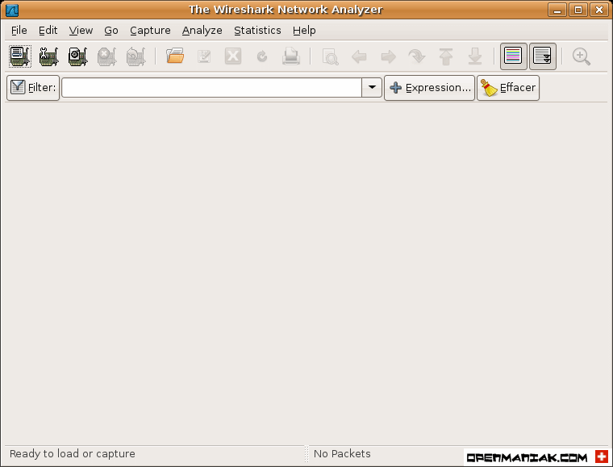Click the go to packet curved arrow
The width and height of the screenshot is (613, 467).
coord(417,56)
